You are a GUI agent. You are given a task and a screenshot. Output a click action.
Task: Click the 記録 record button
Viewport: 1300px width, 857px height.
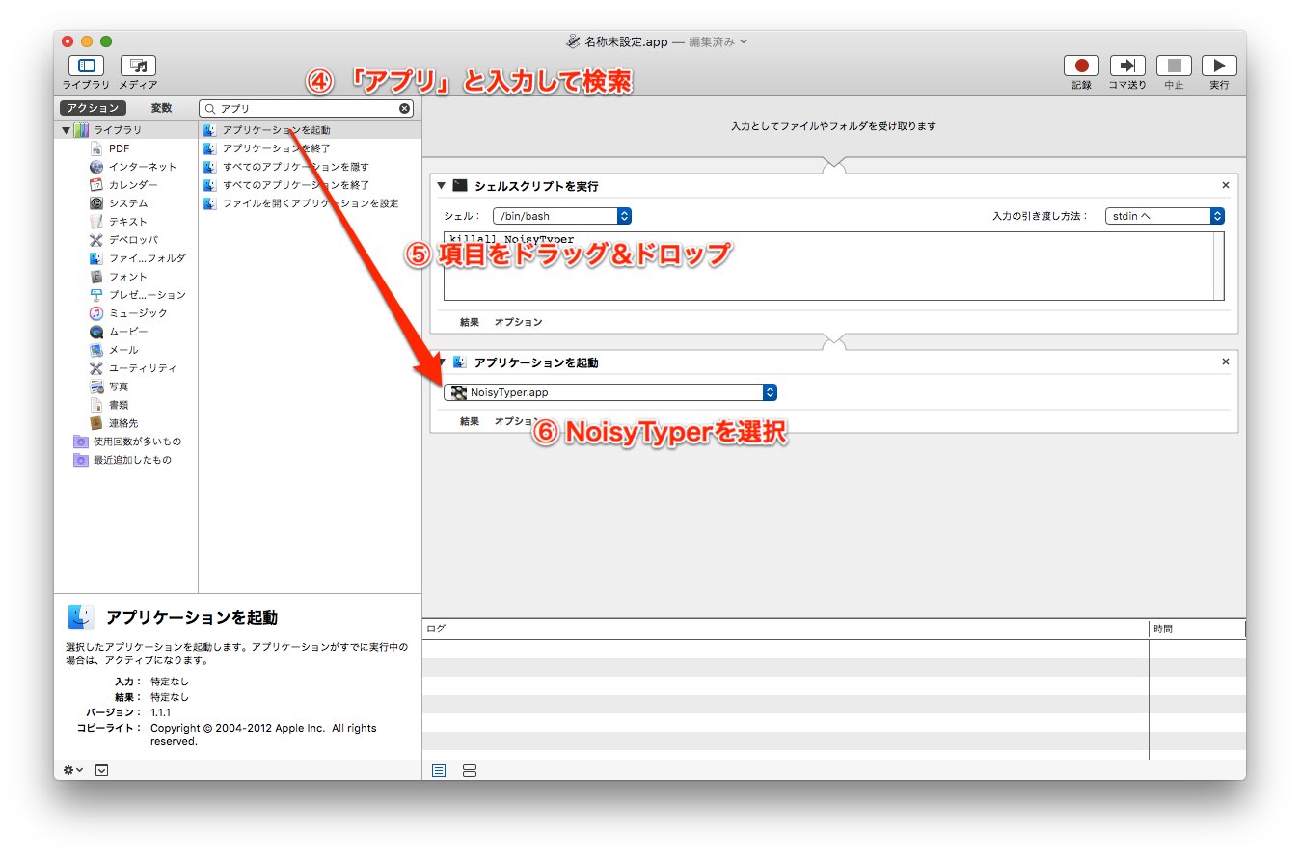[1081, 66]
